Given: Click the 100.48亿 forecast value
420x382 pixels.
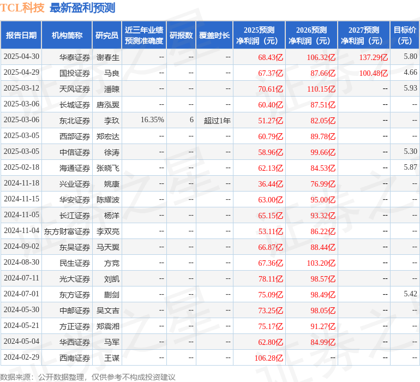Looking at the screenshot, I should (374, 73).
